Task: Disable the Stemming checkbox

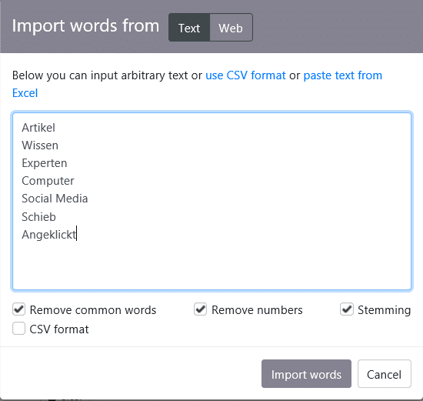Action: 347,309
